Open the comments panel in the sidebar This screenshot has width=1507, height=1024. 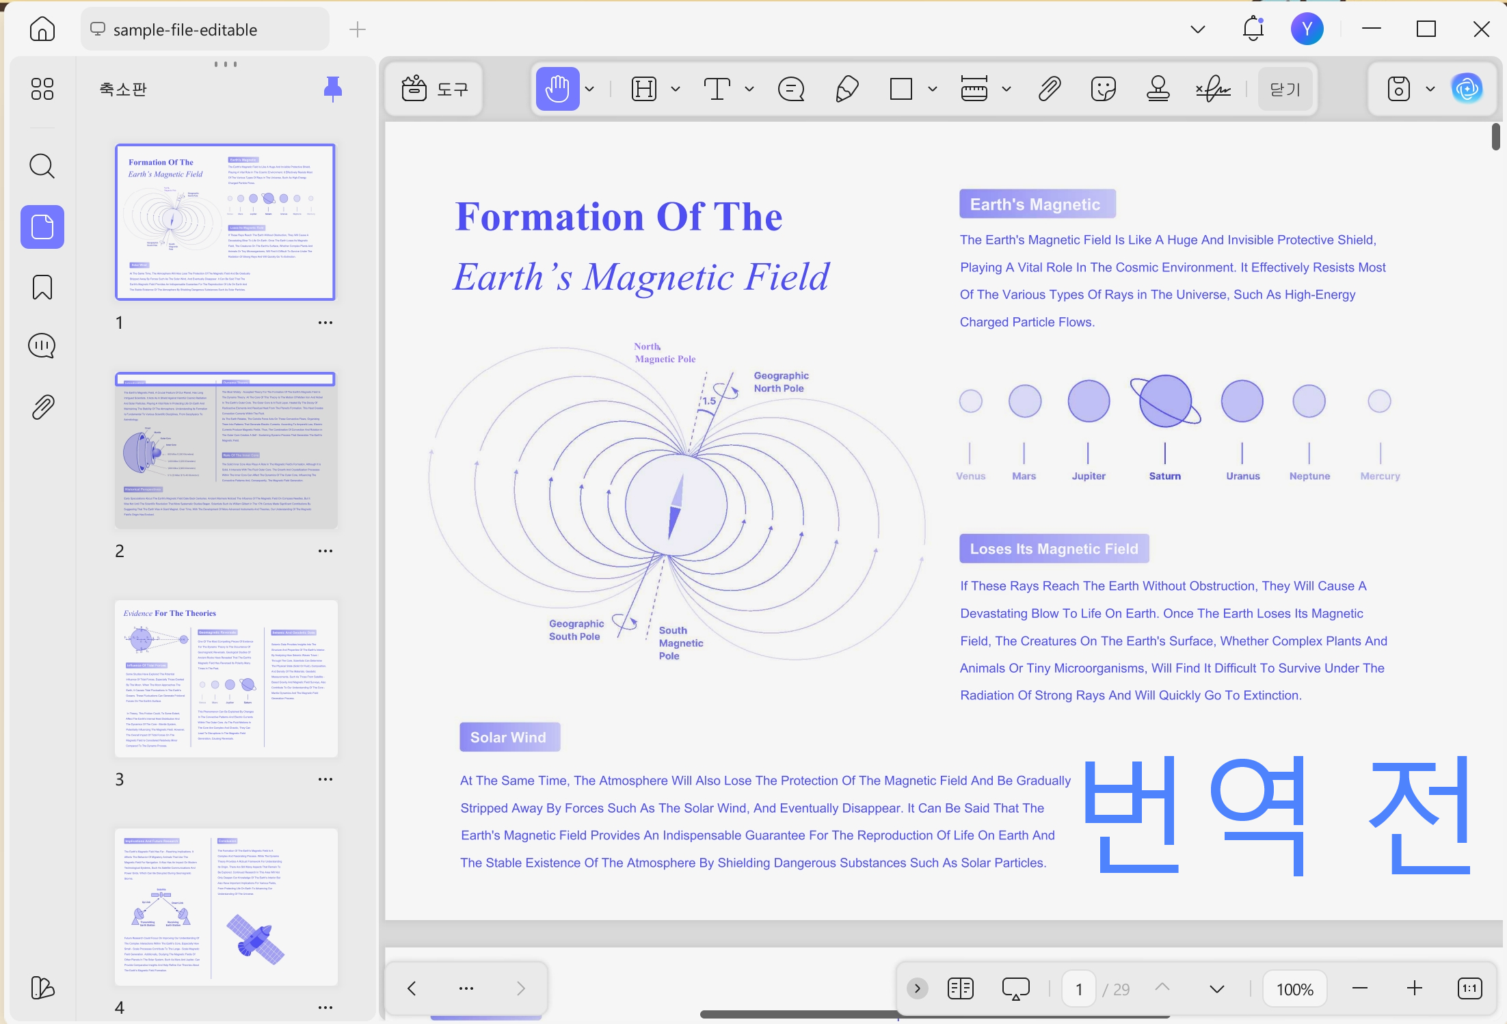(42, 346)
